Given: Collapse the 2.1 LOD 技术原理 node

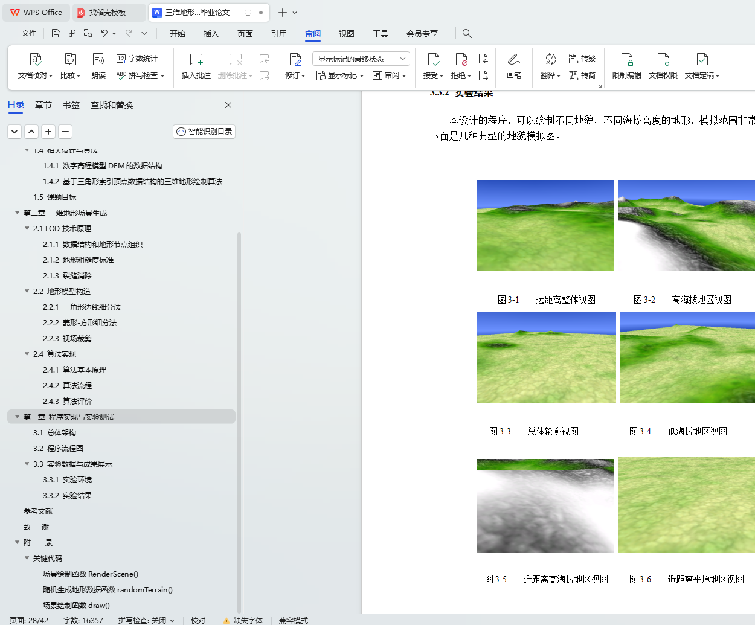Looking at the screenshot, I should click(27, 228).
